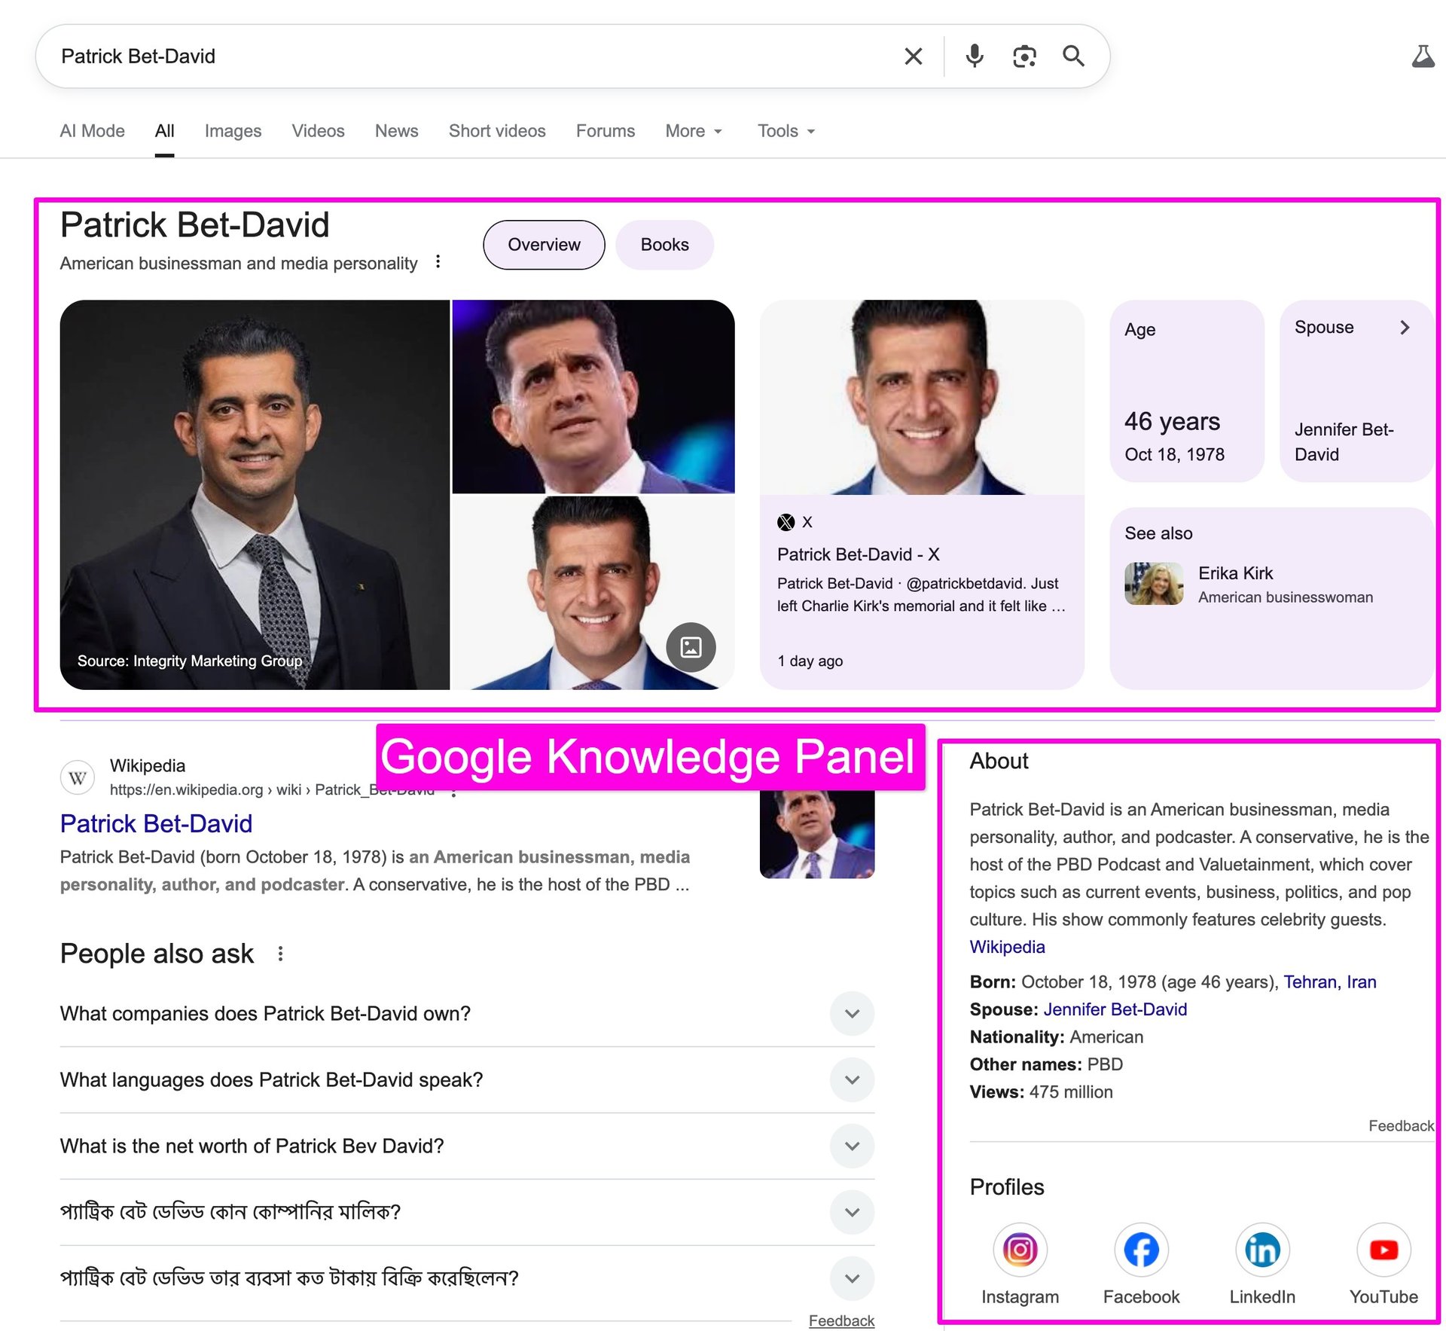
Task: Switch to the News tab
Action: [x=396, y=131]
